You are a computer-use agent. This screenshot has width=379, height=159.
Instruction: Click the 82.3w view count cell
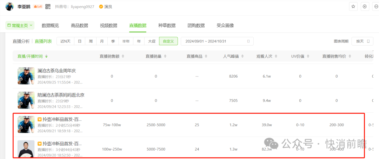click(267, 149)
